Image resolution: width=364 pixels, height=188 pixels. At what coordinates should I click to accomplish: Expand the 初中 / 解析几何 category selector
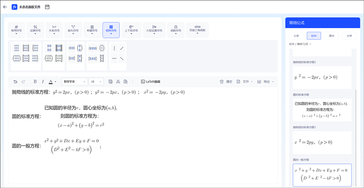coord(300,44)
